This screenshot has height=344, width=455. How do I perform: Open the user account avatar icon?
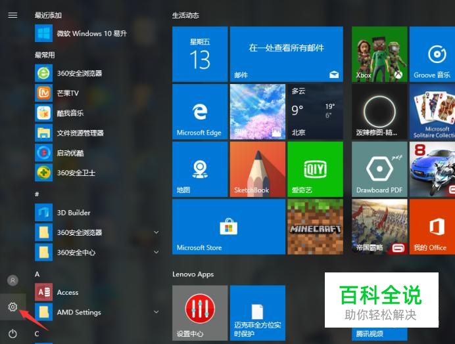click(x=12, y=280)
